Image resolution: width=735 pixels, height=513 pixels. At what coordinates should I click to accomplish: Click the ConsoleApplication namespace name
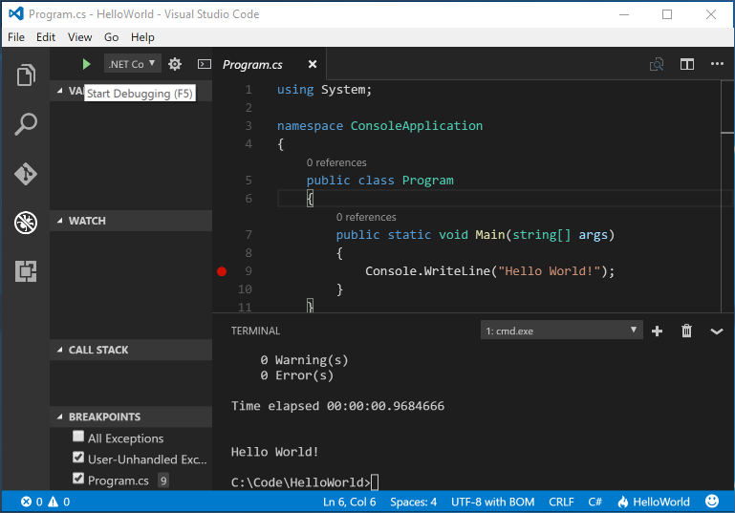point(417,125)
